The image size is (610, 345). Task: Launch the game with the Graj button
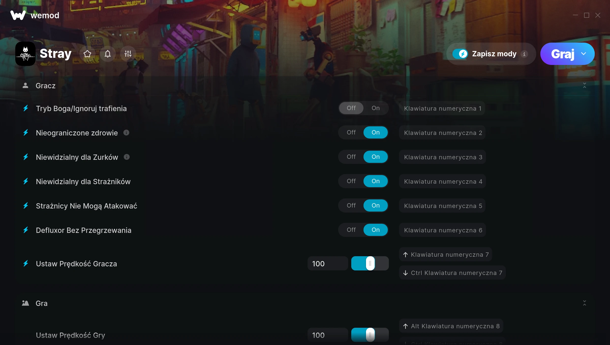(563, 54)
